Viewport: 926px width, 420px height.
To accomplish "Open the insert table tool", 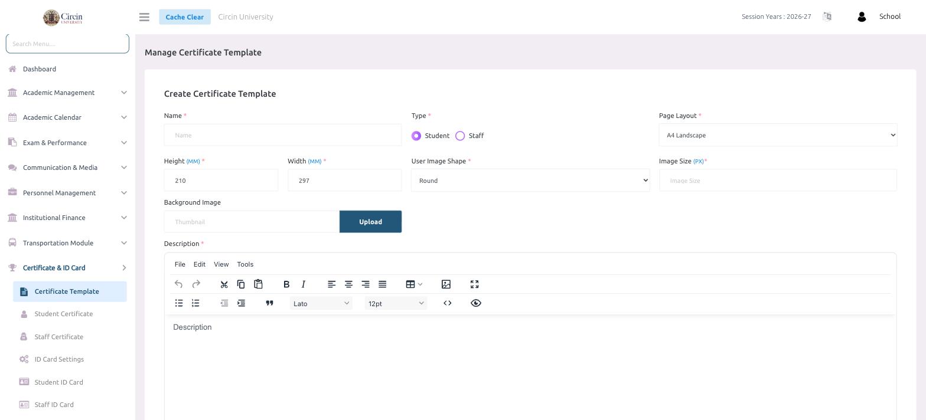I will [414, 284].
